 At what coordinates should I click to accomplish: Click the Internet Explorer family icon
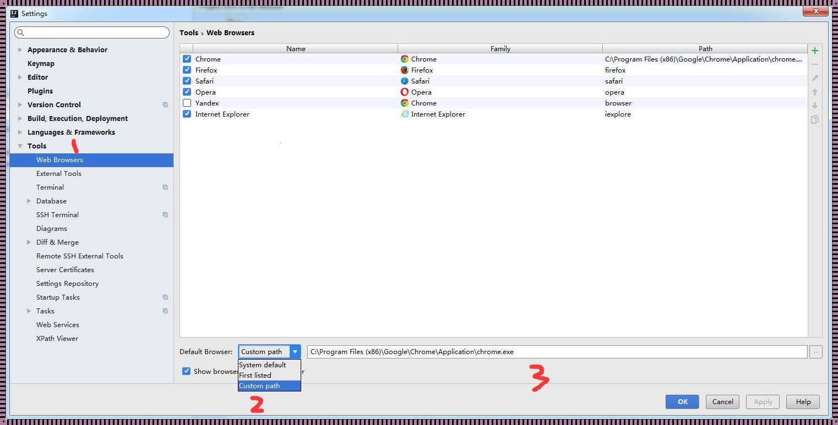tap(405, 114)
